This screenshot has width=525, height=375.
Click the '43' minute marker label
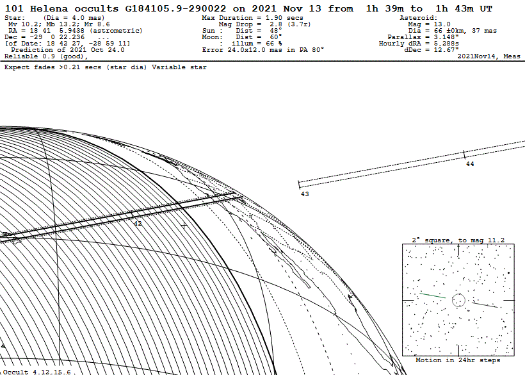click(x=305, y=194)
